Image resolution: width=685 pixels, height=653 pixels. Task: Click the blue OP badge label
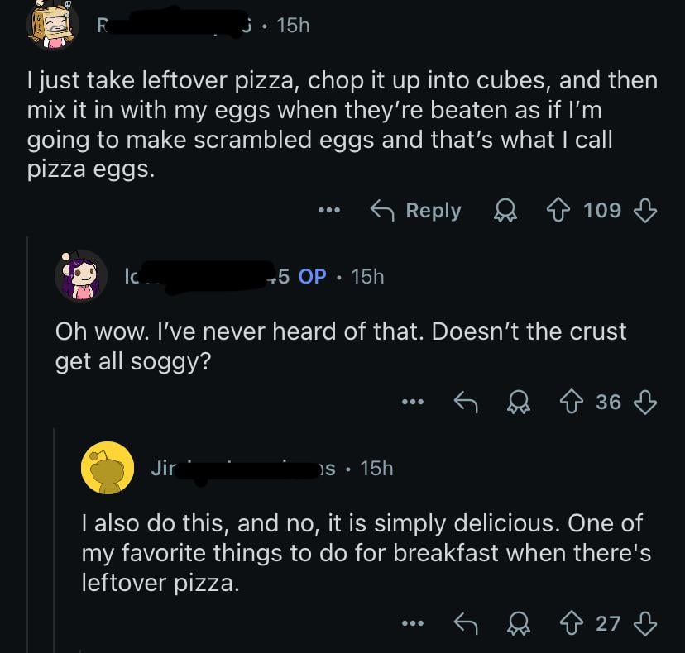(x=311, y=276)
